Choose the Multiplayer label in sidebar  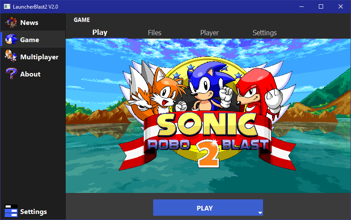pyautogui.click(x=39, y=57)
